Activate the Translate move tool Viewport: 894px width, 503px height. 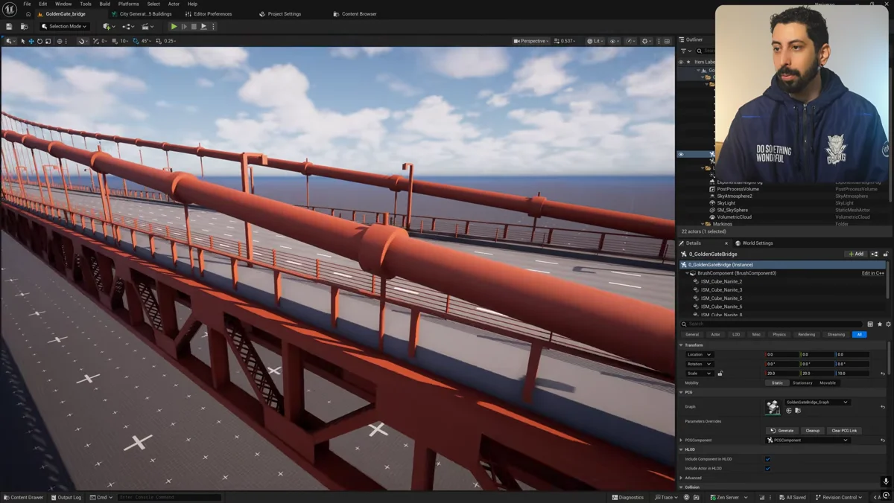31,41
